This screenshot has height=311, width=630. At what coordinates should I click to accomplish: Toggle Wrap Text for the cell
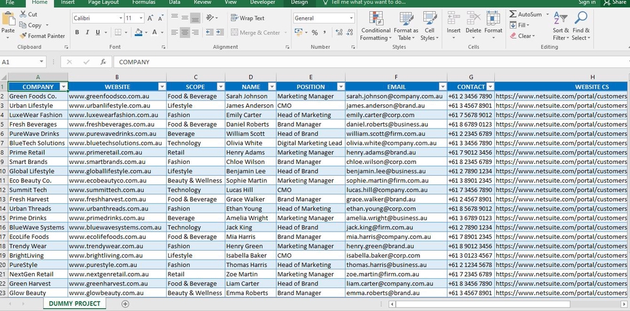click(x=247, y=18)
